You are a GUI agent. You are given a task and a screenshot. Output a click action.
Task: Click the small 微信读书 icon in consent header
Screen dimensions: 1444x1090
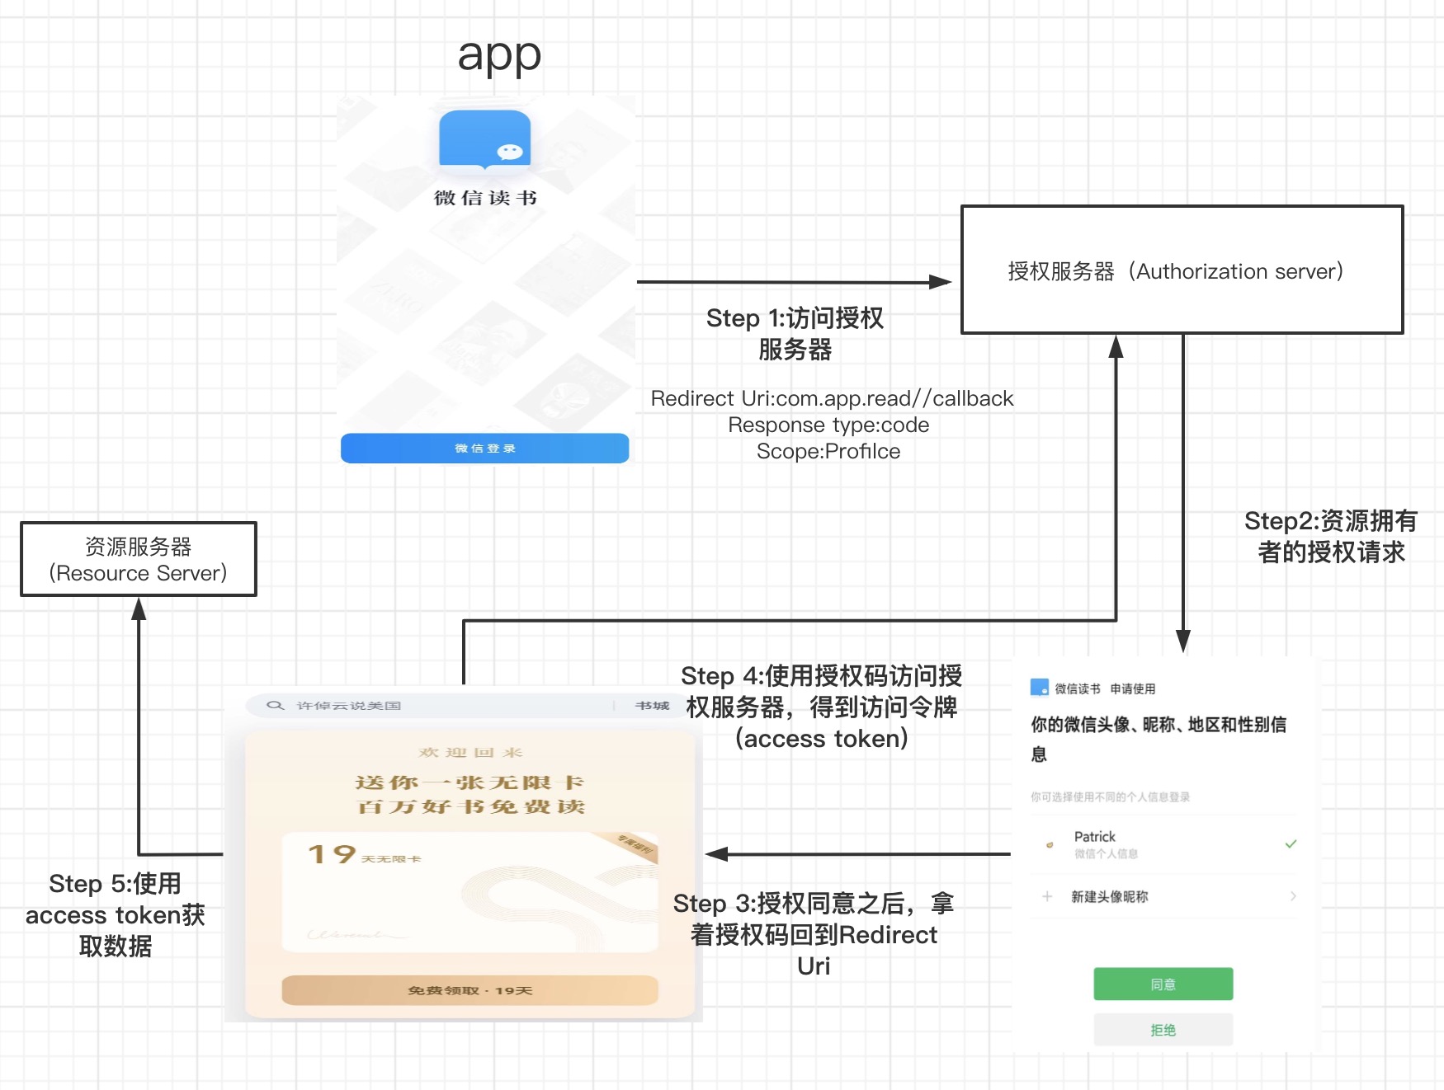click(x=1040, y=688)
